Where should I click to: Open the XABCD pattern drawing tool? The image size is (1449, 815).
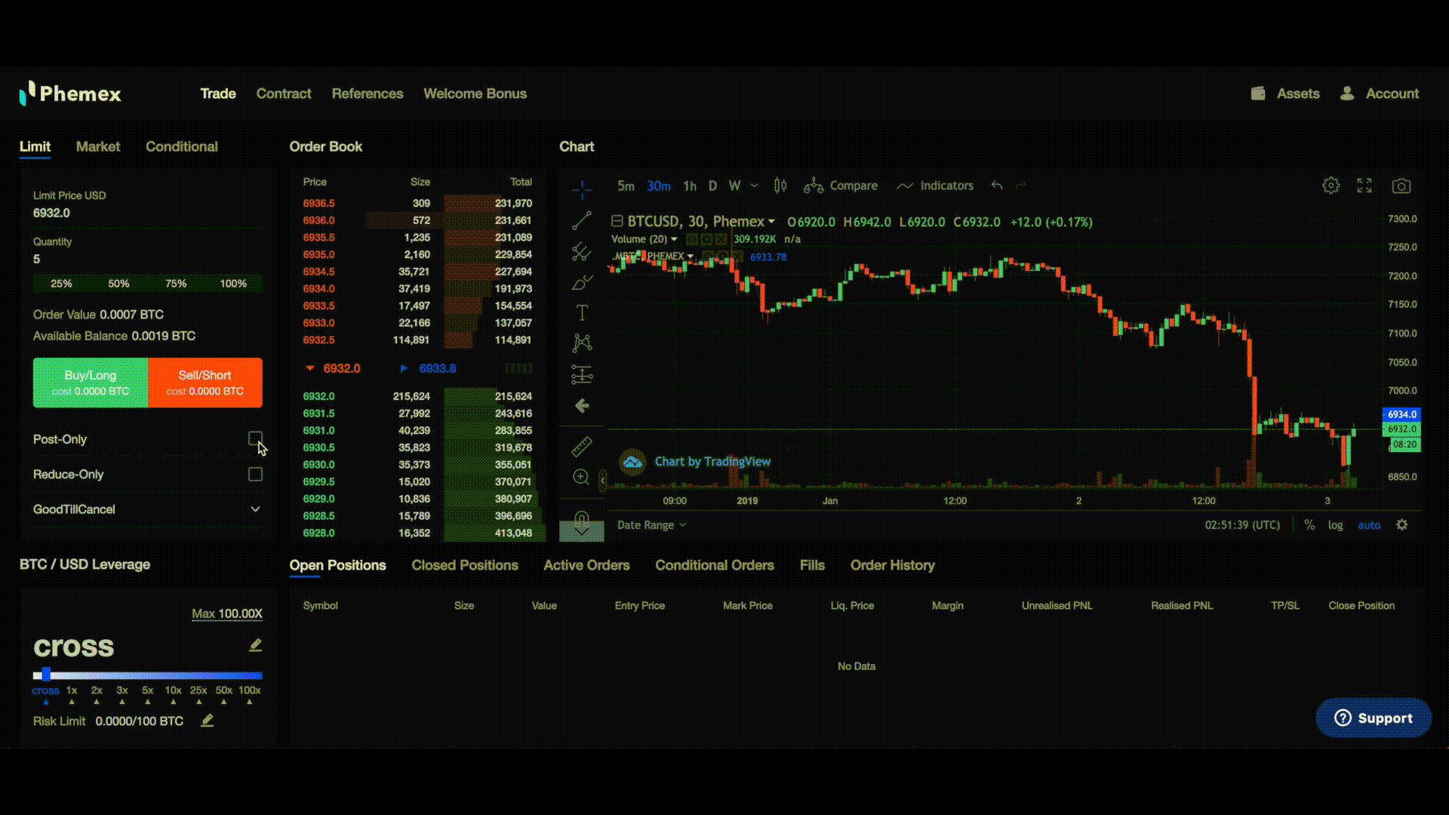pos(581,342)
